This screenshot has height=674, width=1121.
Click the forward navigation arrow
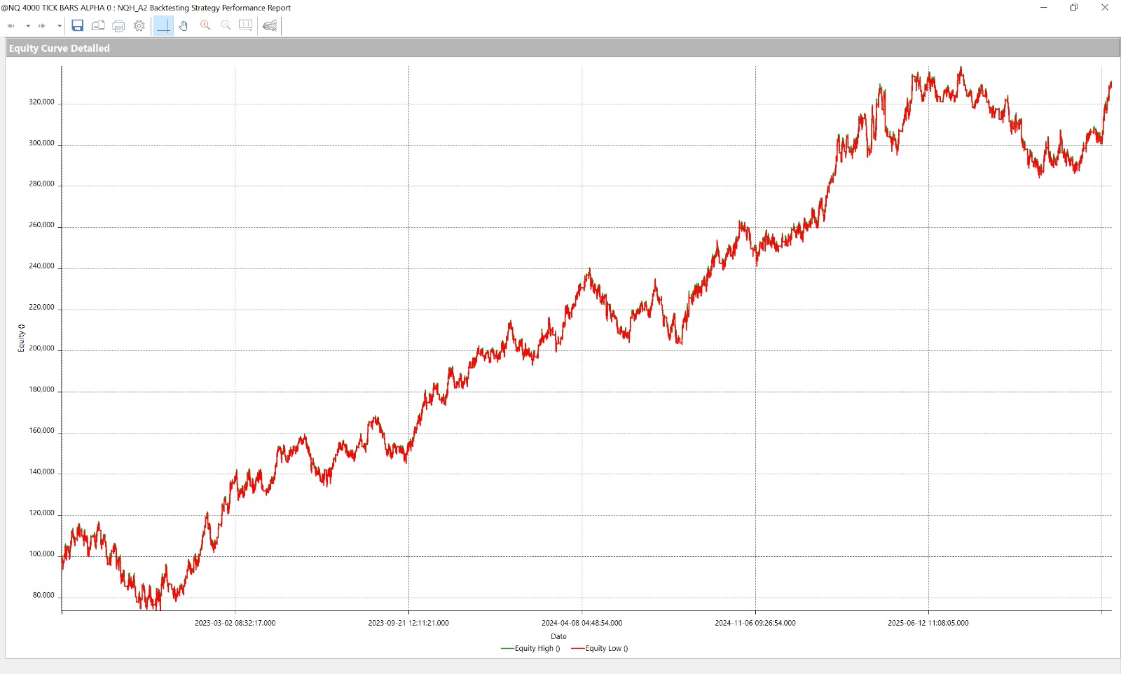pos(42,26)
